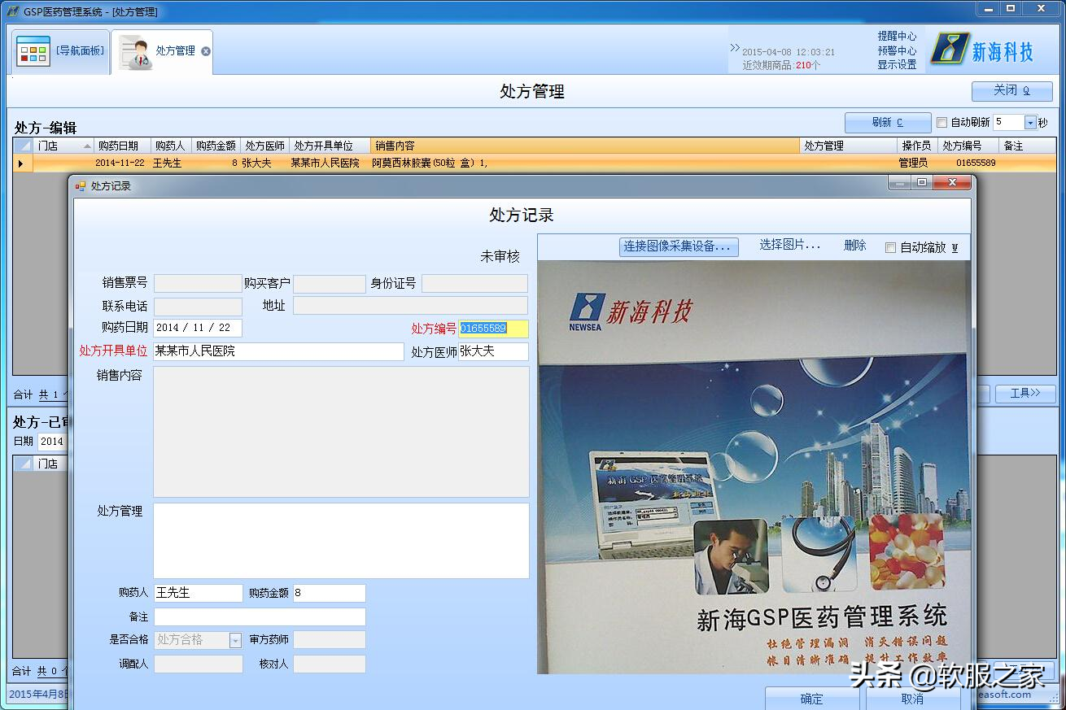Screen dimensions: 1066x710
Task: Click the GSP app icon in the title bar
Action: 12,11
